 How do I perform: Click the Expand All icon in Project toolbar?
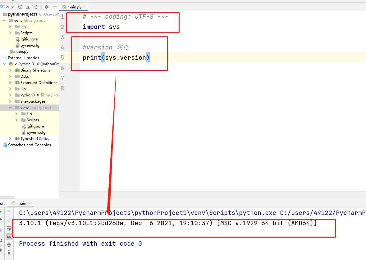tap(28, 7)
